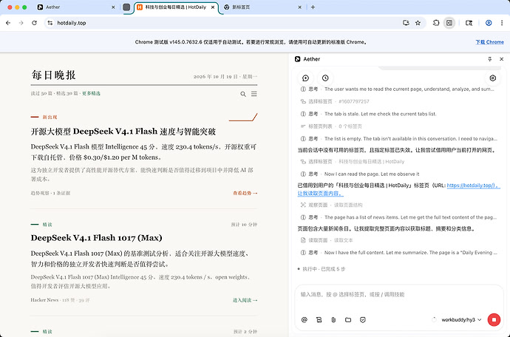Click the skills icon beside the @ icon
Image resolution: width=510 pixels, height=337 pixels.
[x=319, y=320]
